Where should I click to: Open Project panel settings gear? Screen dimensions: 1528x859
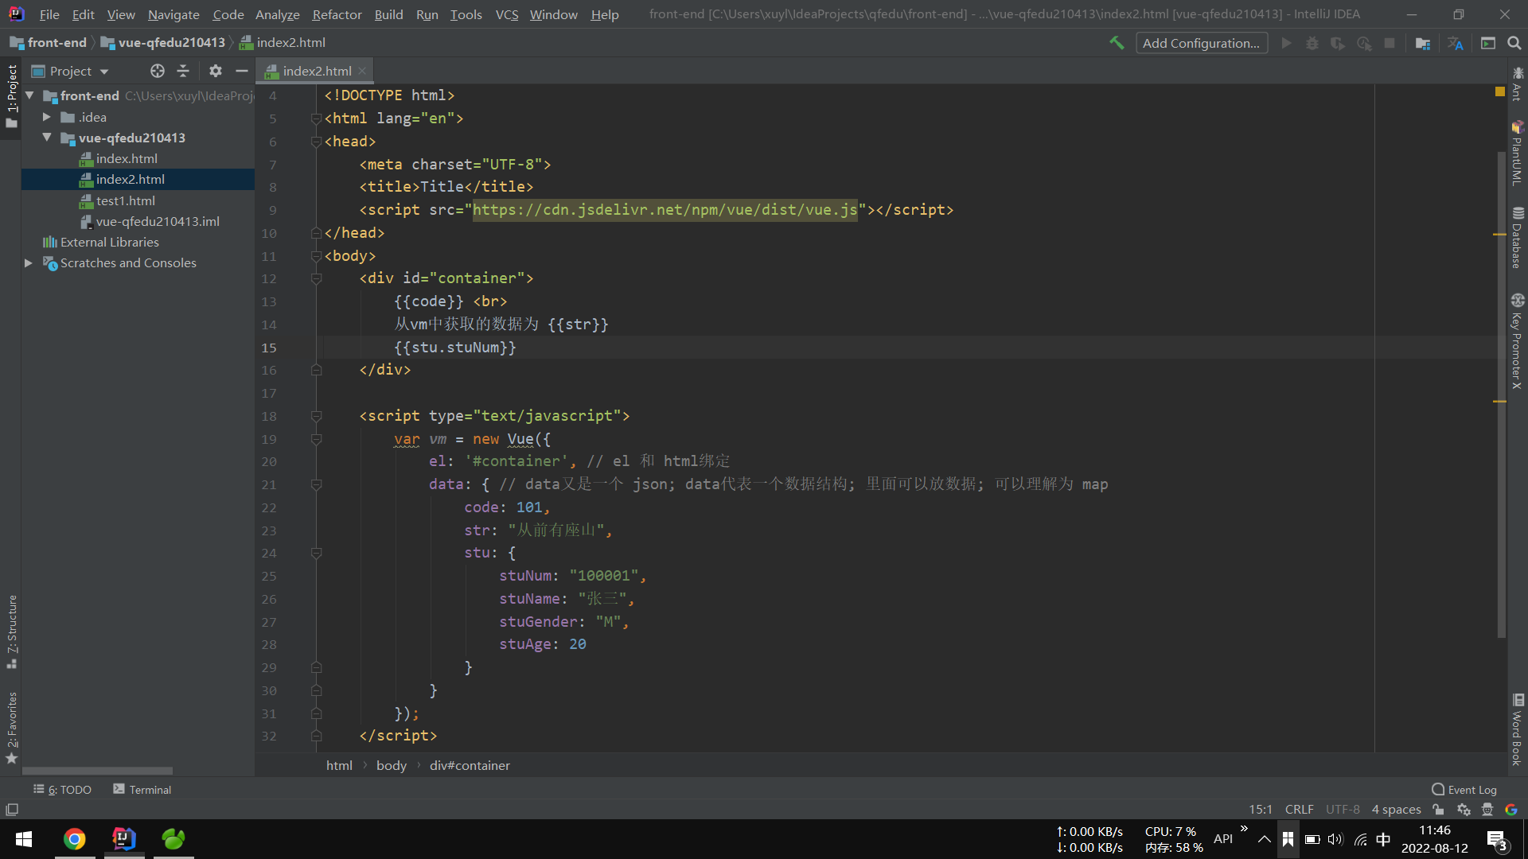[x=216, y=71]
